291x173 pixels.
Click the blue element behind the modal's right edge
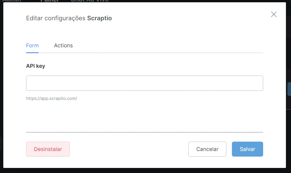[289, 89]
